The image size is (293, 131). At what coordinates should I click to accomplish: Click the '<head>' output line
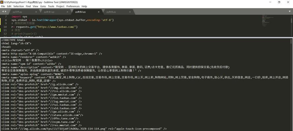pos(6,47)
